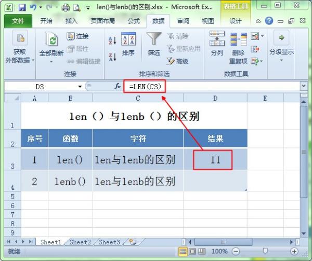Click the select all corner triangle
312x261 pixels.
[x=12, y=98]
